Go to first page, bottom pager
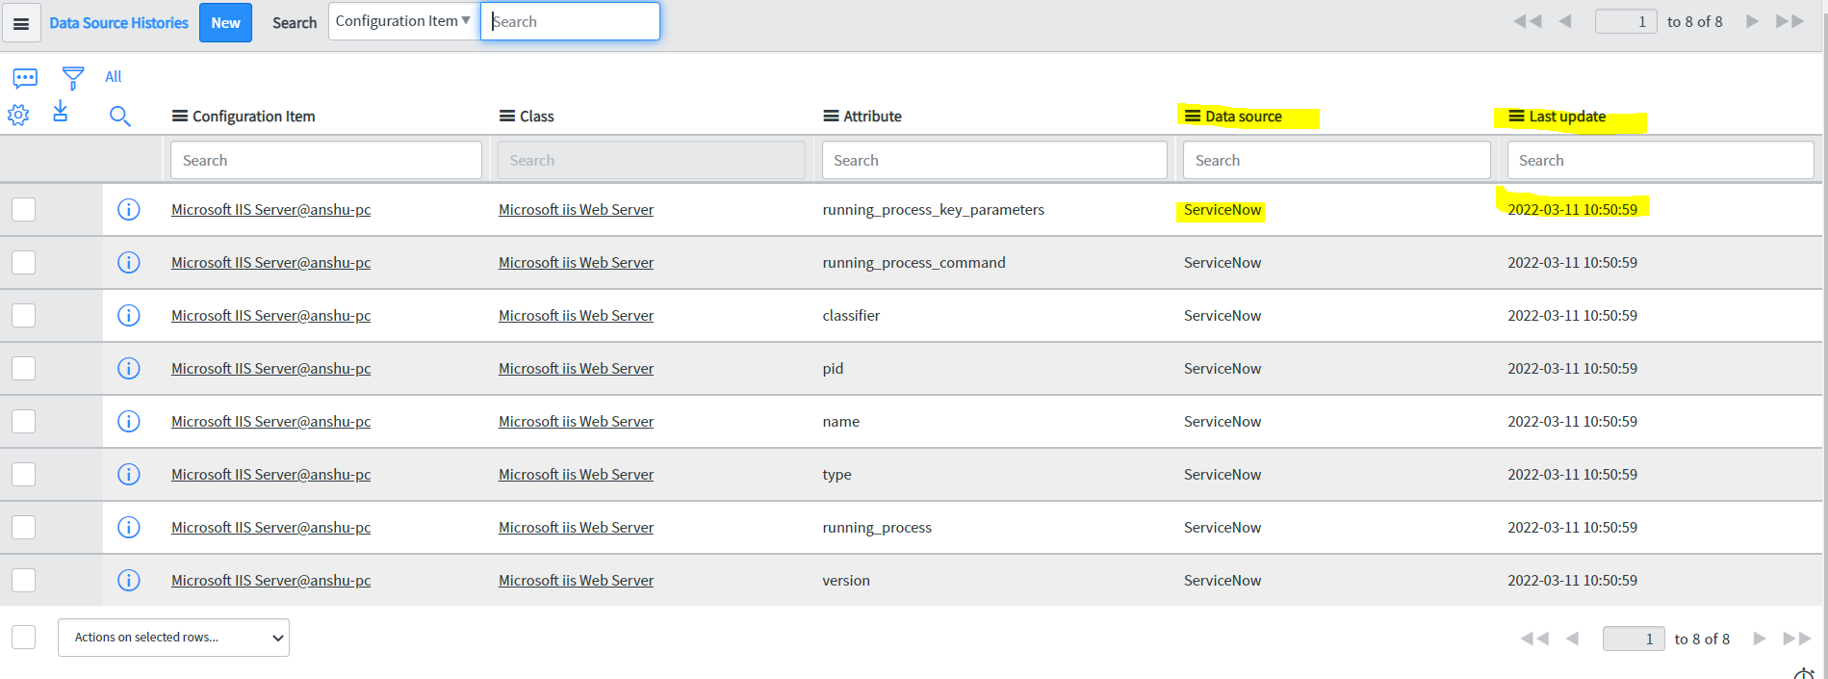This screenshot has width=1828, height=679. pos(1534,639)
